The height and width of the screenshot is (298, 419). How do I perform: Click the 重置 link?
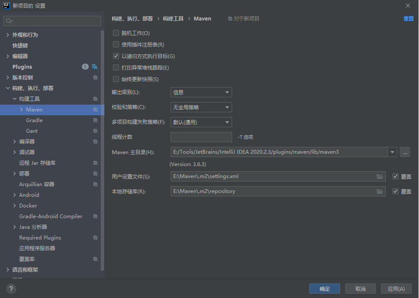[409, 19]
